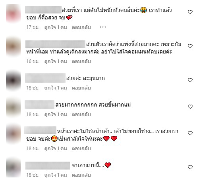This screenshot has width=197, height=183.
Task: Reply to the 'สวยขึ้นมากแม่' comment
Action: 81,114
